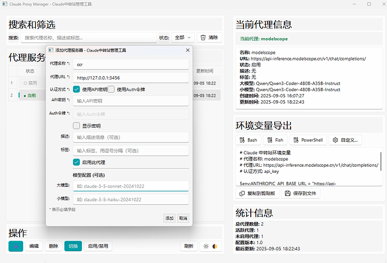Select the current proxy row 2
The width and height of the screenshot is (387, 263).
31,96
